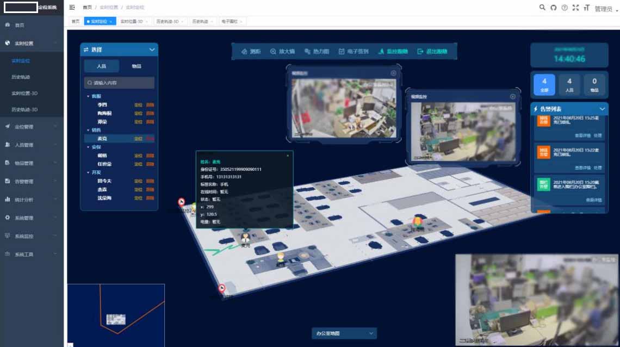Collapse the left sidebar with hamburger icon
The height and width of the screenshot is (347, 620).
point(72,8)
